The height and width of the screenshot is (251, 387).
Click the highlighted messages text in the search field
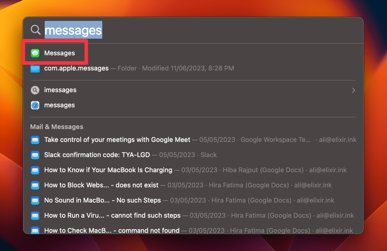click(x=73, y=30)
